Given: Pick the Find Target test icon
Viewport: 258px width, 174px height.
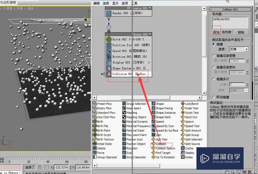Looking at the screenshot, I should coord(153,153).
